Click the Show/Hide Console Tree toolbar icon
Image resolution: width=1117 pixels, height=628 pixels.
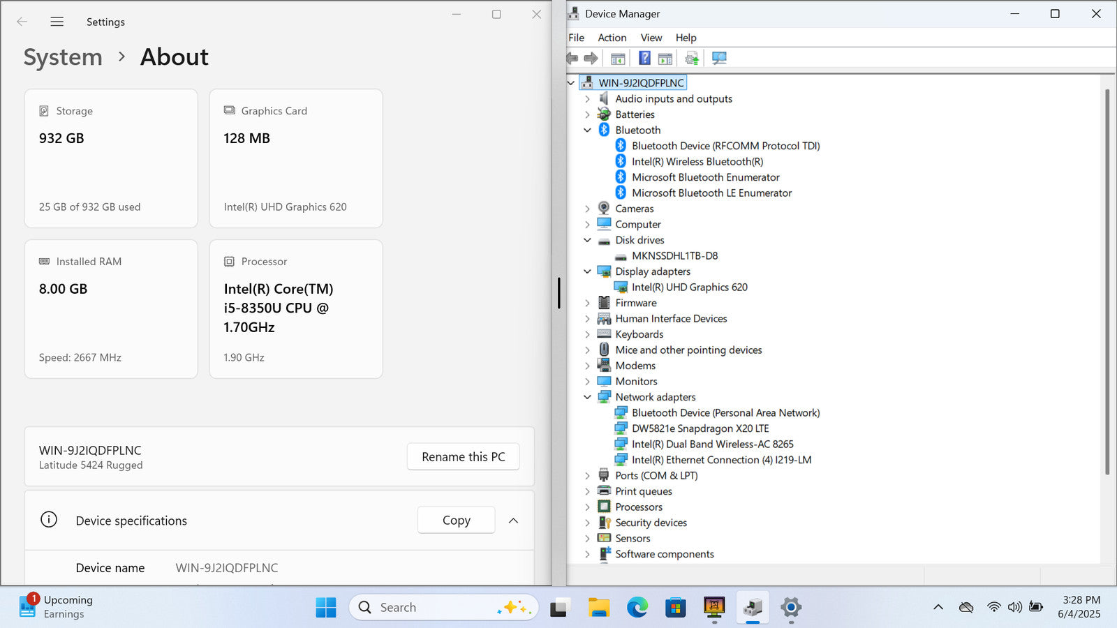(x=618, y=59)
